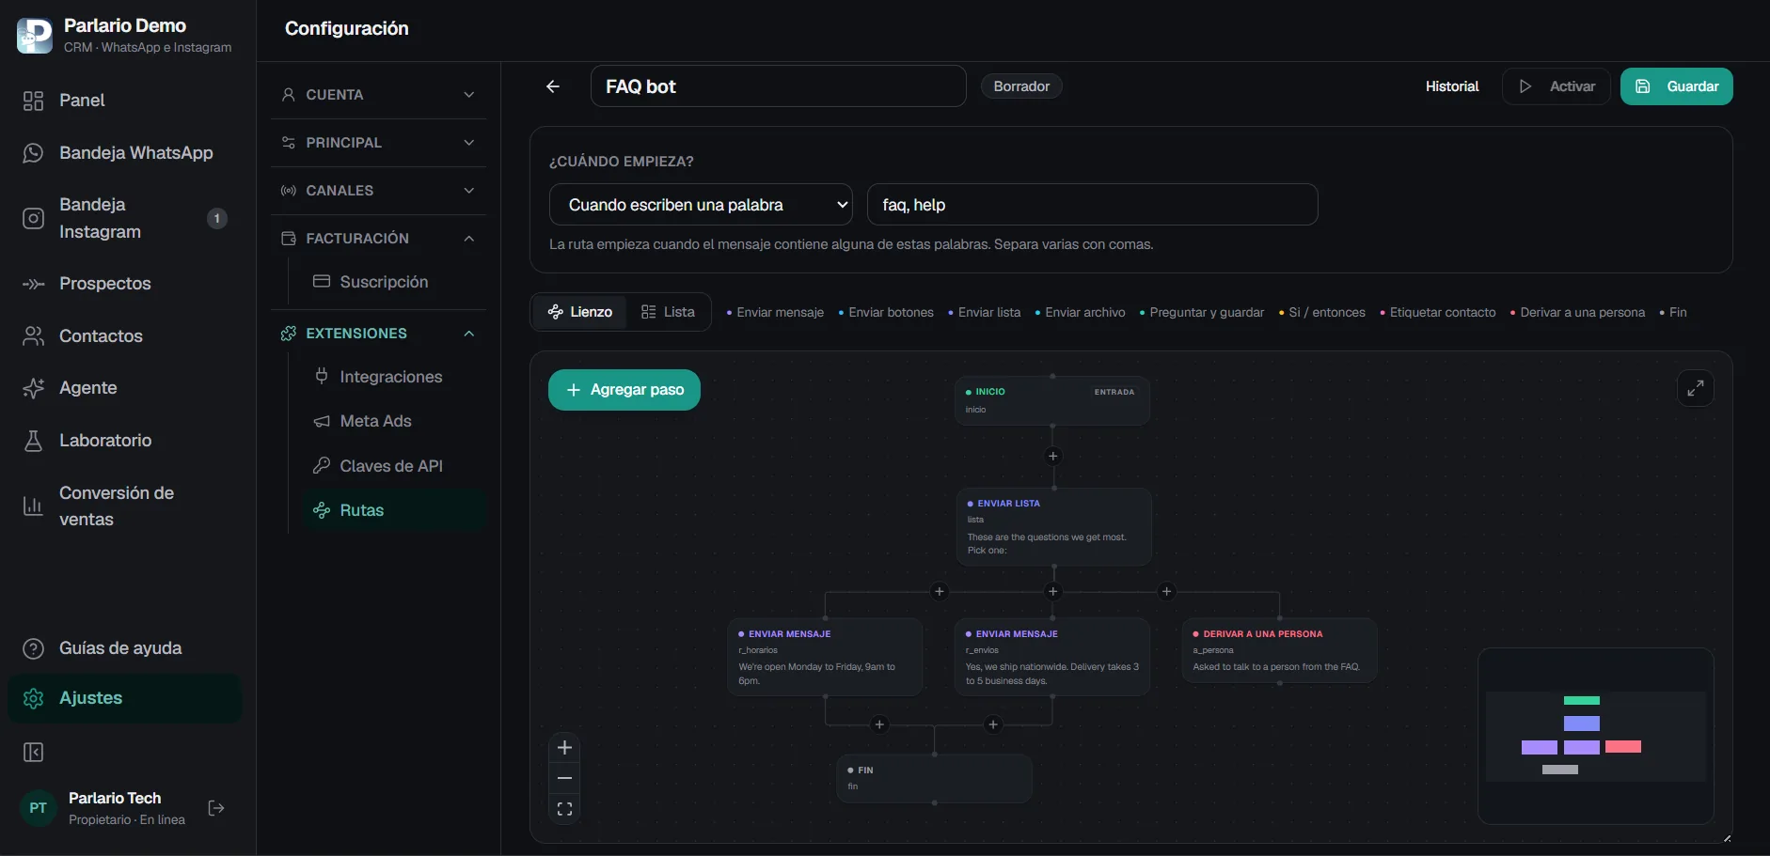This screenshot has width=1770, height=856.
Task: Expand canvas to fullscreen
Action: [x=1696, y=388]
